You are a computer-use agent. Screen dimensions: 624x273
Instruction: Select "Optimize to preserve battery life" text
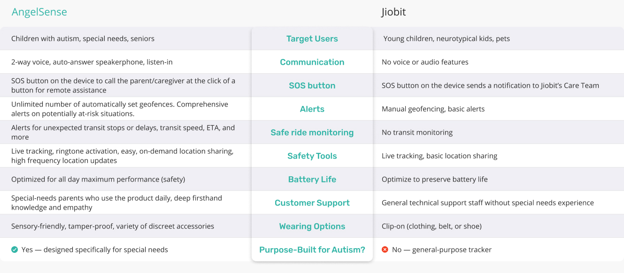[434, 179]
